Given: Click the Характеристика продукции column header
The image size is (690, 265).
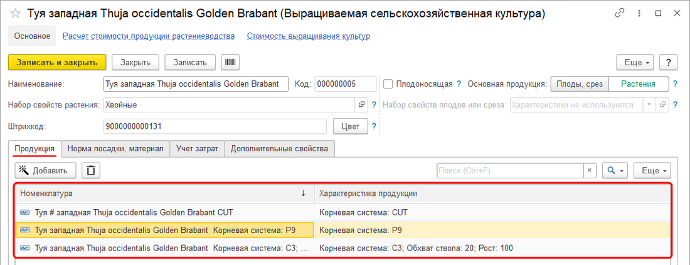Looking at the screenshot, I should [x=492, y=193].
